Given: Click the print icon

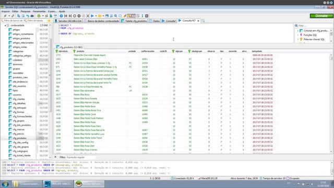Looking at the screenshot, I should [x=32, y=16].
